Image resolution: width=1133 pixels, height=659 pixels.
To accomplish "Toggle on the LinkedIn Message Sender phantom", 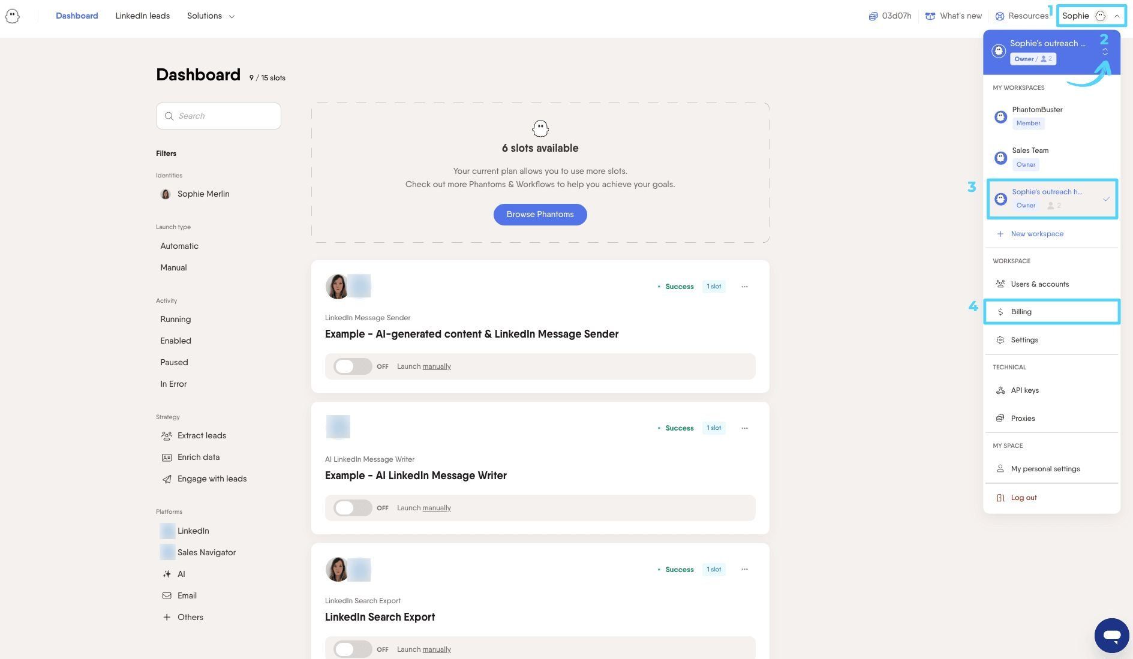I will coord(353,366).
